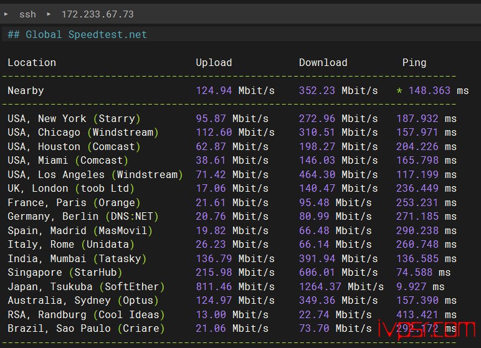Select Nearby ping value 148.363
Image resolution: width=481 pixels, height=348 pixels.
coord(429,91)
